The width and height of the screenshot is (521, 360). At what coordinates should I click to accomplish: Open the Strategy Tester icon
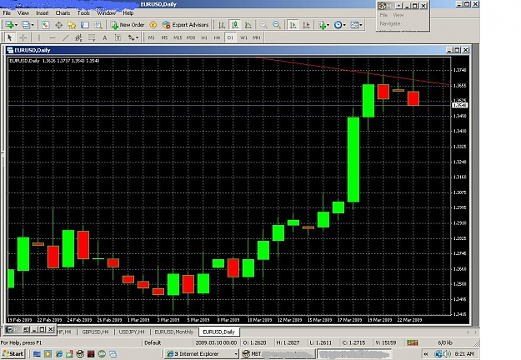point(98,25)
